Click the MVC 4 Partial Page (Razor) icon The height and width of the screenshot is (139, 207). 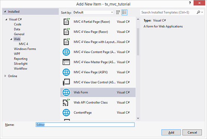pos(67,22)
